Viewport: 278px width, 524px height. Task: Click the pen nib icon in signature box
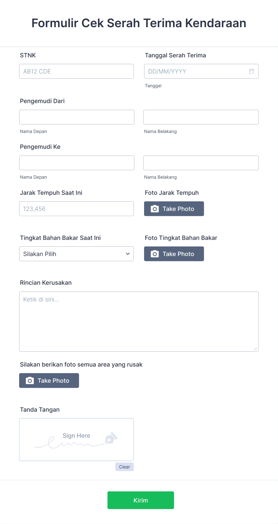tap(110, 439)
